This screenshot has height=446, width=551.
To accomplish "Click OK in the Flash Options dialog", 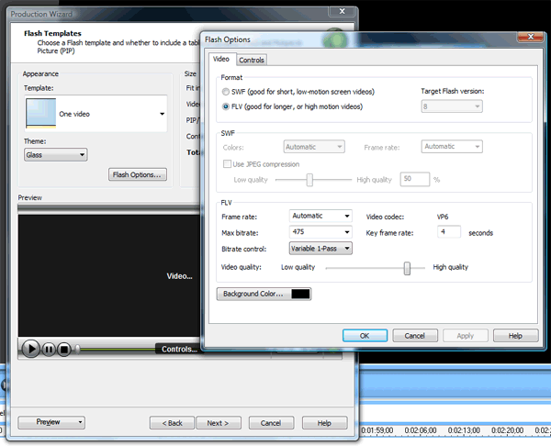I will (365, 336).
